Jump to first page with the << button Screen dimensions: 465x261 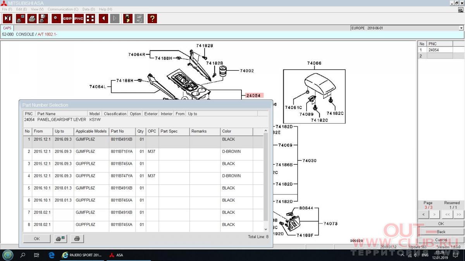(x=448, y=214)
